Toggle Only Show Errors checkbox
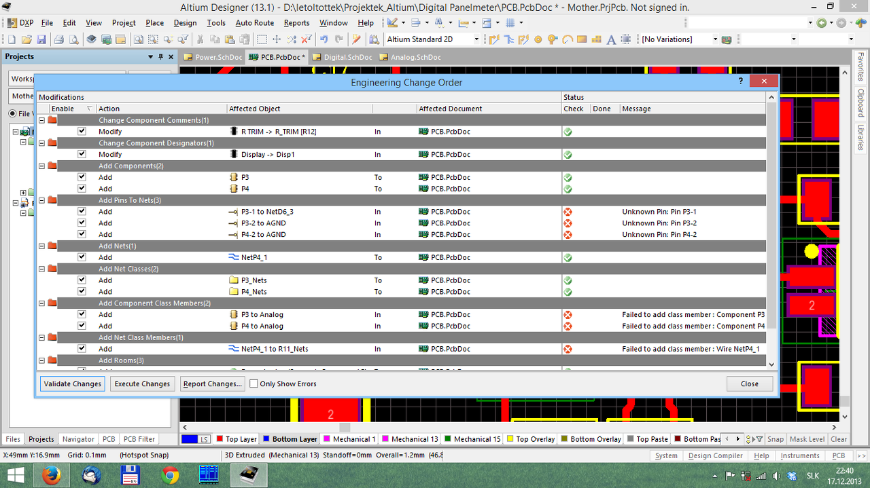 pos(254,383)
